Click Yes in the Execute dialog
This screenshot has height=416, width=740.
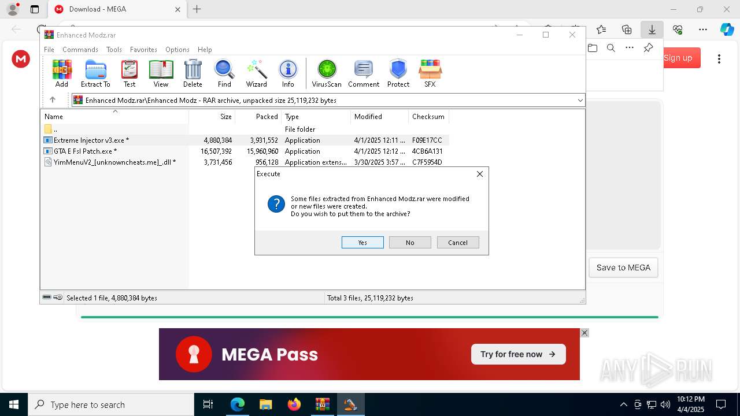click(x=362, y=243)
